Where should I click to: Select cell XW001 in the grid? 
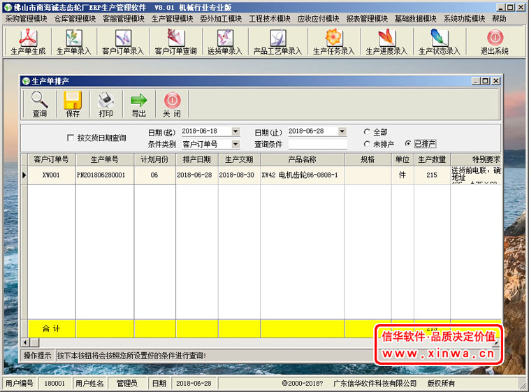(x=51, y=175)
